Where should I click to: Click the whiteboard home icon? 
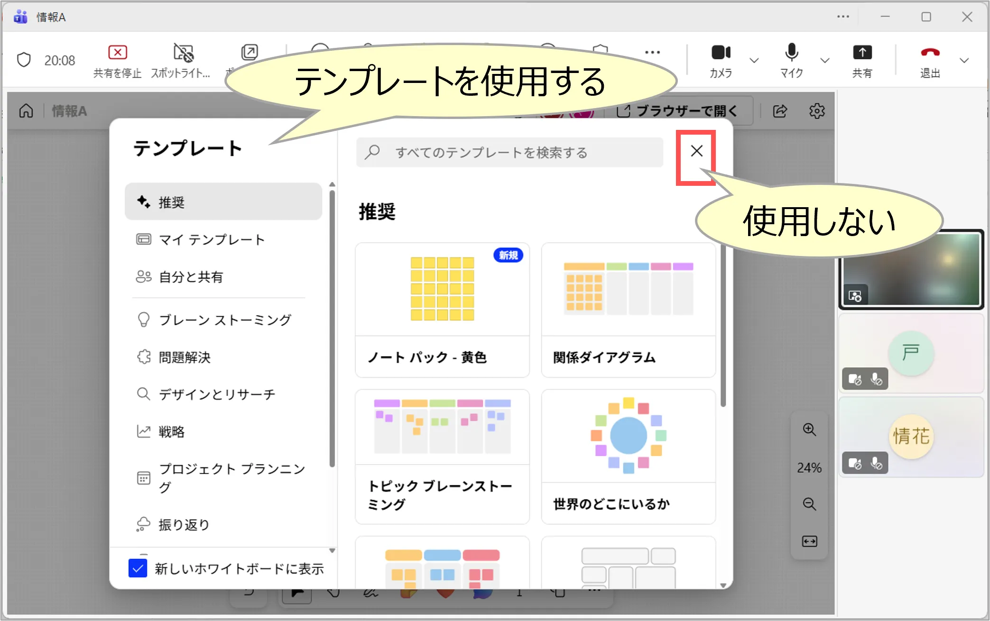coord(26,111)
